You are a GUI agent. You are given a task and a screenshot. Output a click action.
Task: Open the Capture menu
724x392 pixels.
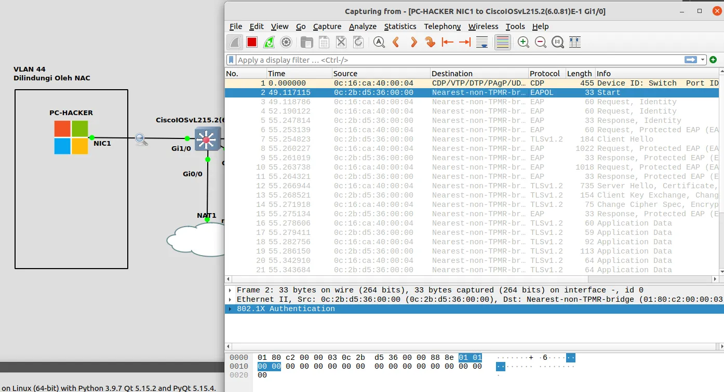327,26
